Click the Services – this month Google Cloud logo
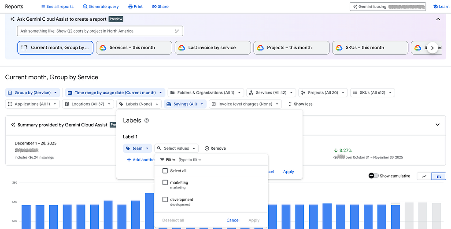Screen dimensions: 451x229 103,48
